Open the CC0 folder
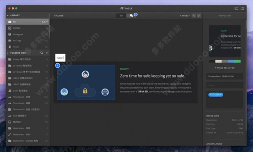Screen dimensions: 253x152 pyautogui.click(x=28, y=116)
